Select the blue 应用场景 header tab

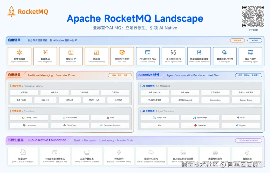(x=14, y=40)
